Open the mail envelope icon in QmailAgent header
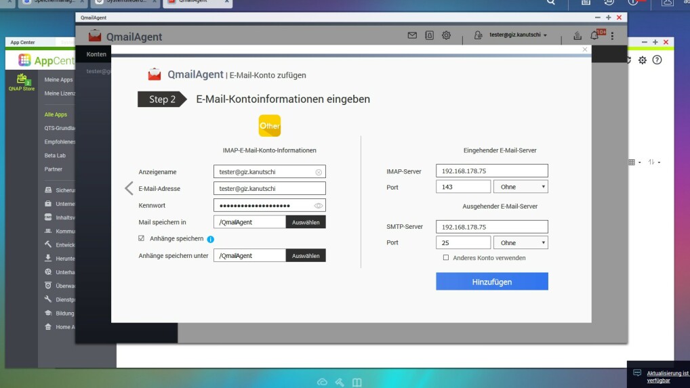Viewport: 690px width, 388px height. (x=412, y=35)
